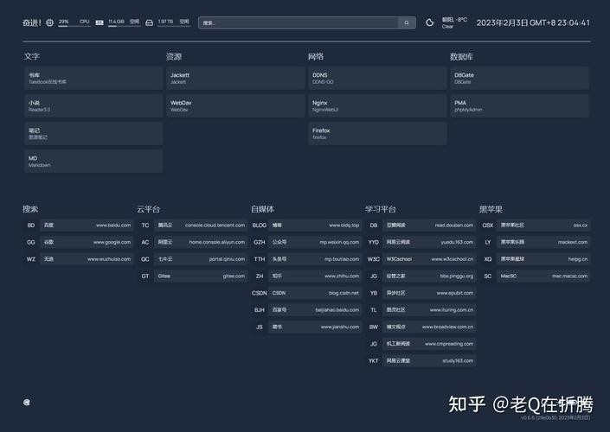Click the 资源 group heading

coord(174,56)
